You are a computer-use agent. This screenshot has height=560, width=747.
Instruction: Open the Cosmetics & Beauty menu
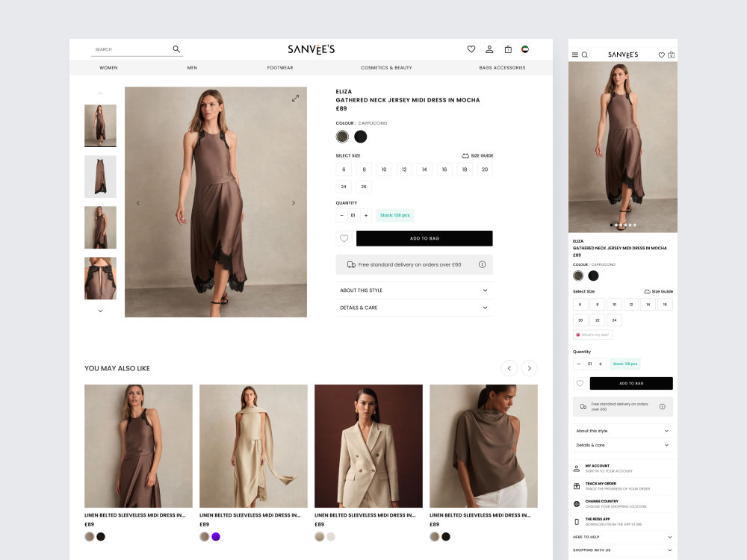[386, 68]
